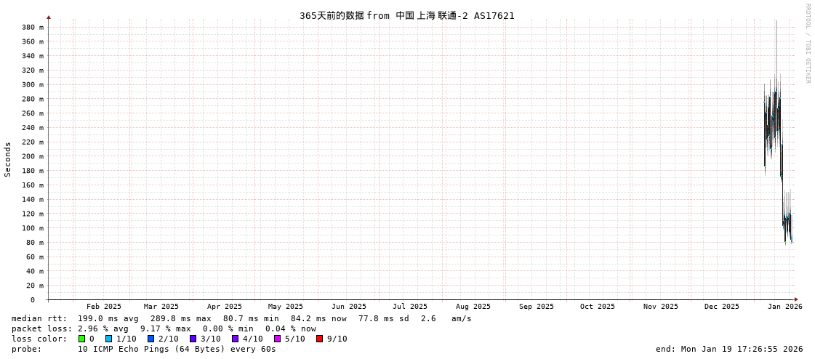Click the green 0 loss color swatch

click(x=82, y=339)
